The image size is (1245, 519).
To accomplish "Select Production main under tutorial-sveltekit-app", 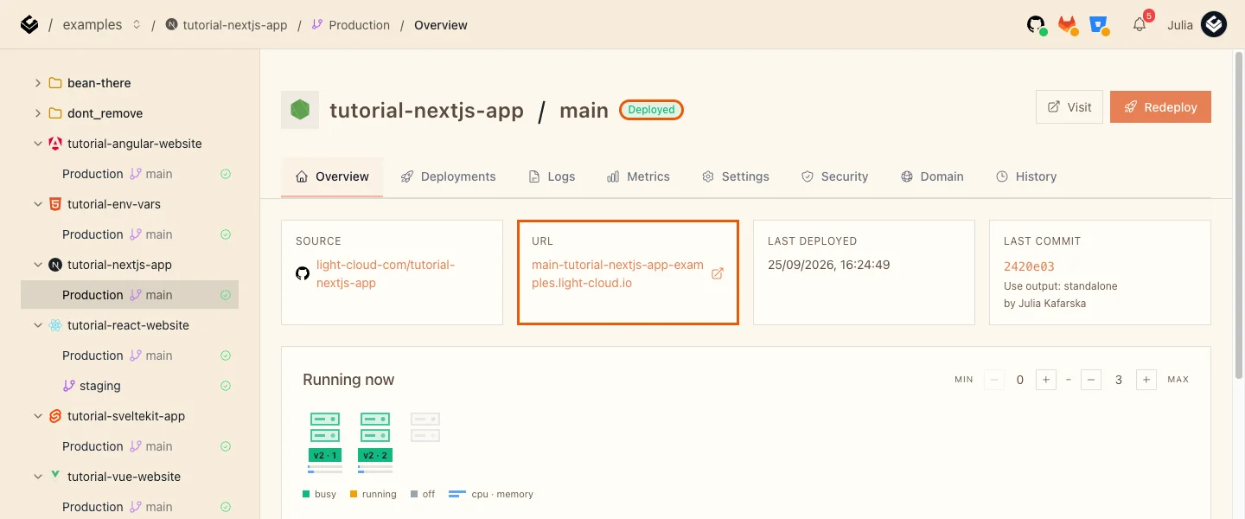I will click(x=130, y=446).
